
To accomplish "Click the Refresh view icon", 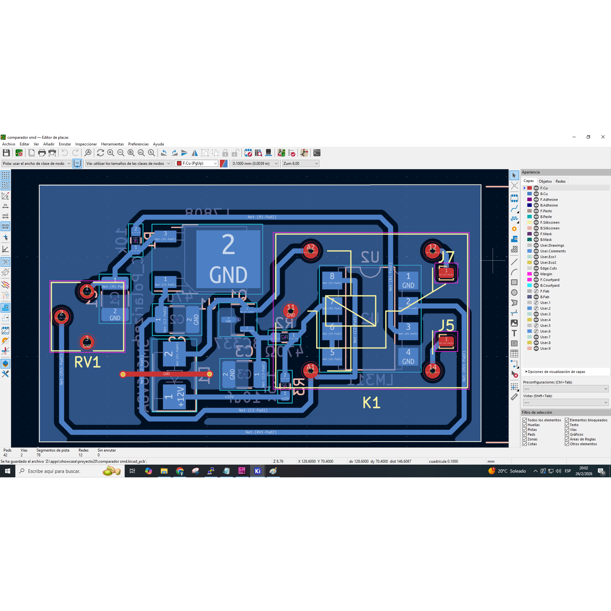I will [x=100, y=153].
